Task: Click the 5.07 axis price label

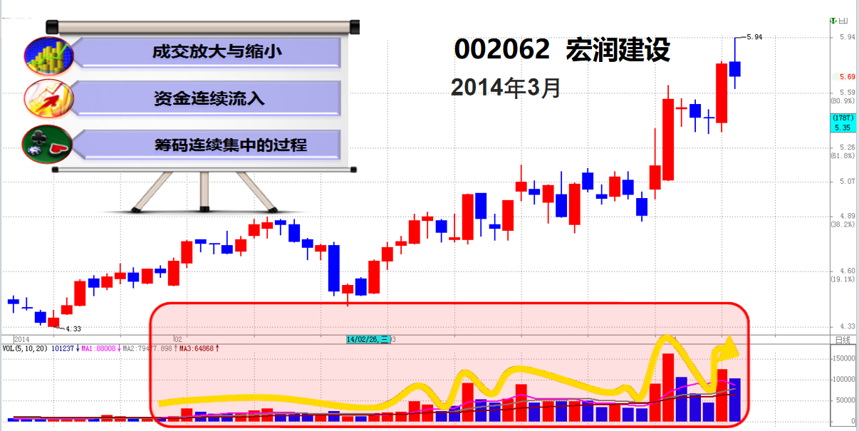Action: click(x=847, y=181)
